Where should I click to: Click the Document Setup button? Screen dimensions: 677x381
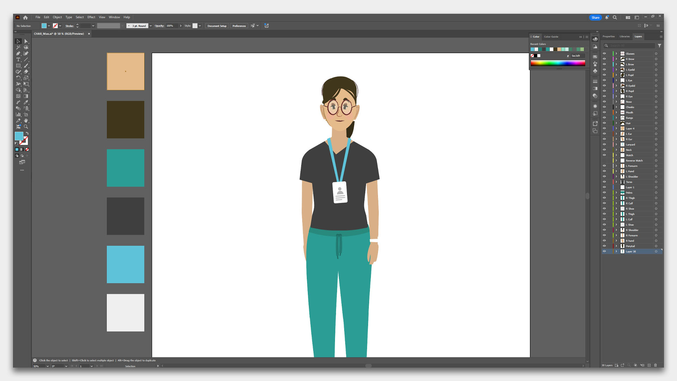click(x=217, y=26)
